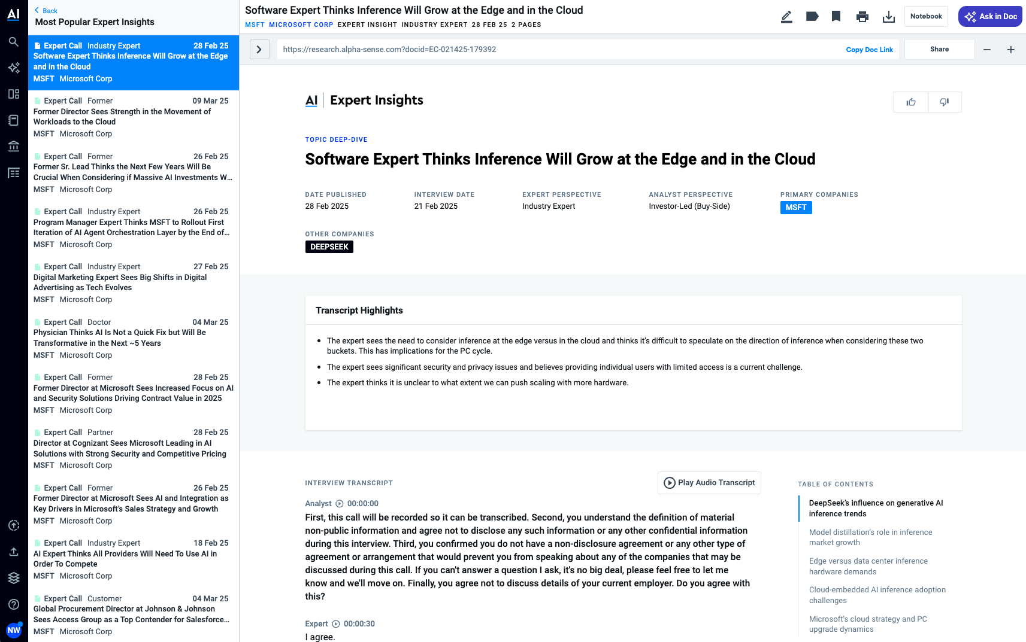Open the AI sparkle assistant in sidebar
This screenshot has width=1026, height=642.
click(x=14, y=68)
